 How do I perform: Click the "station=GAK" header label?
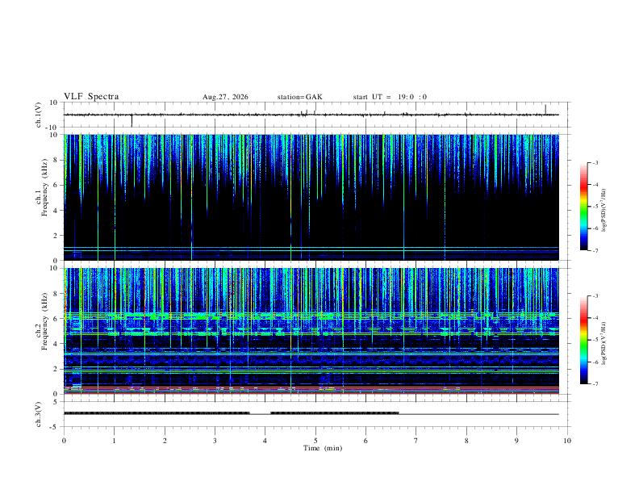click(x=300, y=97)
